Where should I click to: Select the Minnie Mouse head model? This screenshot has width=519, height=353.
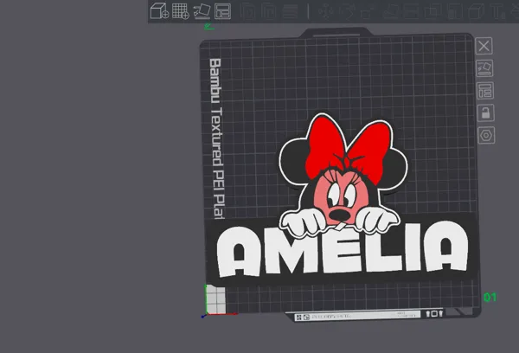click(x=343, y=174)
